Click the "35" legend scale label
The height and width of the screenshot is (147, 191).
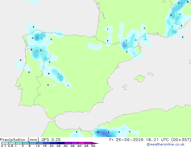point(72,146)
